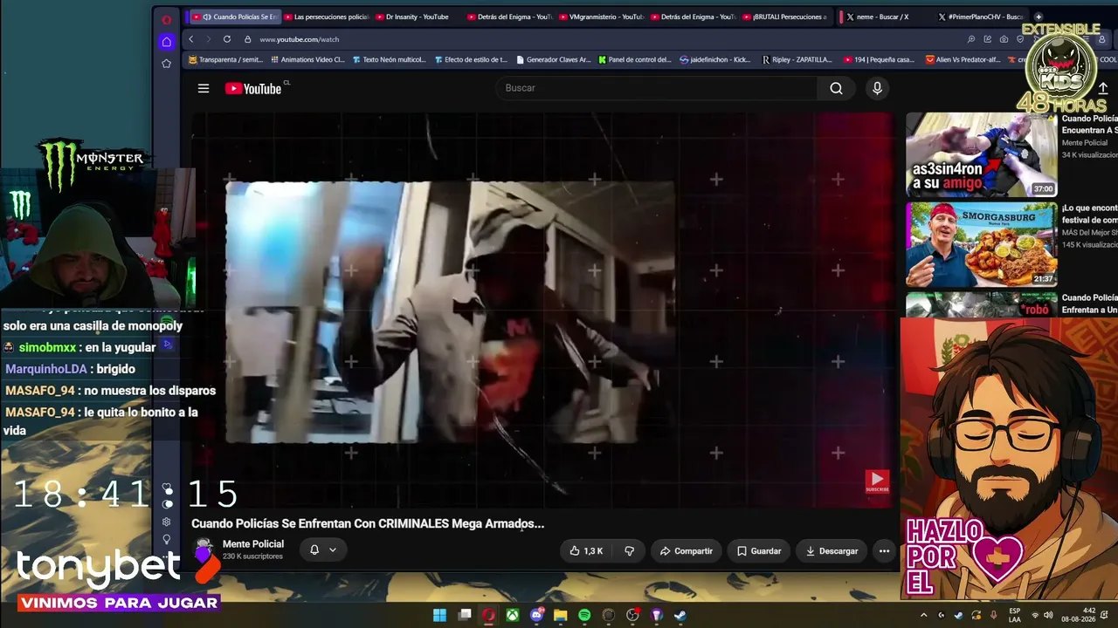Open the Opera GX home sidebar icon
Screen dimensions: 1118x628
167,42
